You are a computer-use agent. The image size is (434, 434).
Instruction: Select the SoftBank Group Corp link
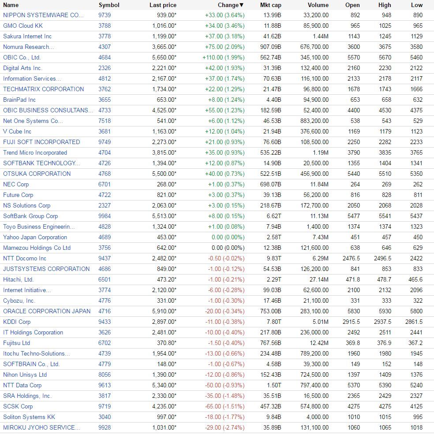[30, 216]
